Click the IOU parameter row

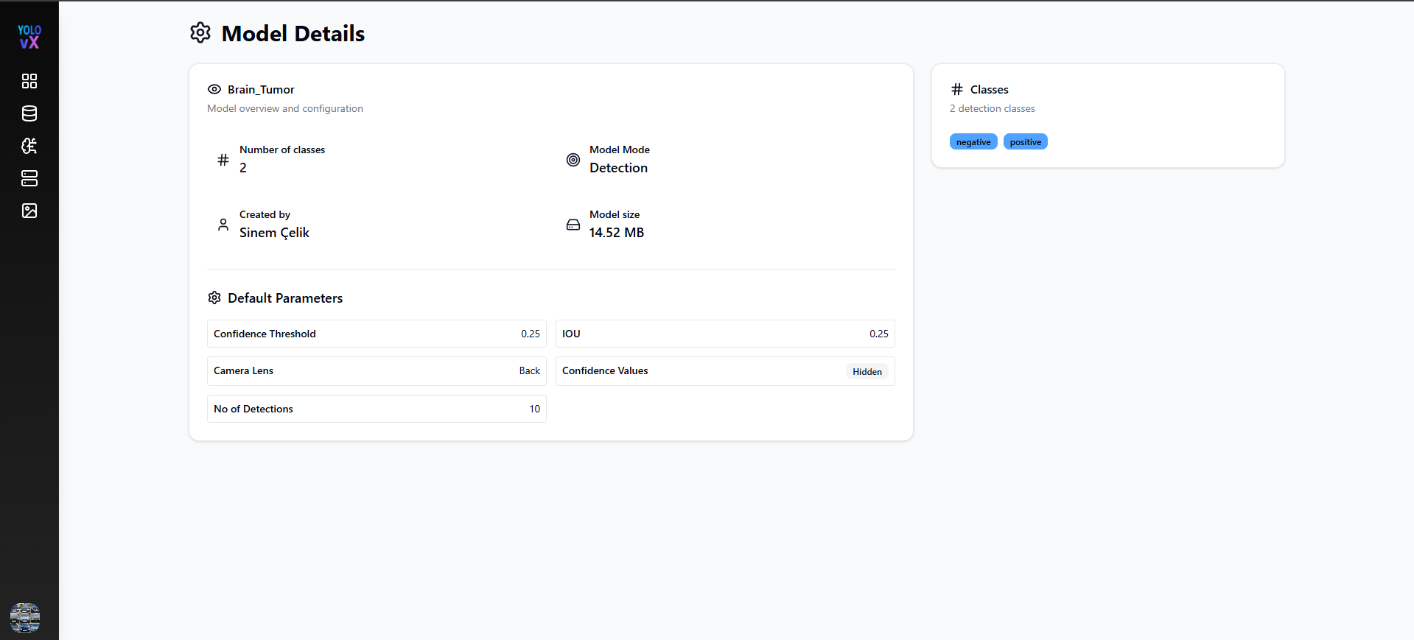(x=725, y=334)
